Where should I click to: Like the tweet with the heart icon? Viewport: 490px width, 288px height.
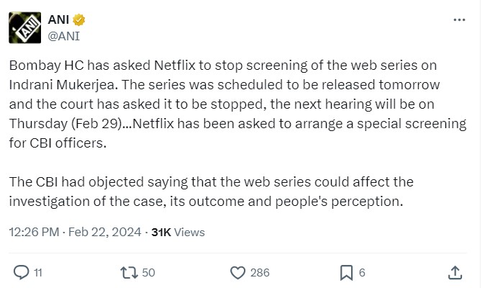pos(238,272)
